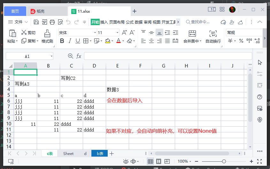
Task: Select cell containing 写到C2
Action: point(71,78)
